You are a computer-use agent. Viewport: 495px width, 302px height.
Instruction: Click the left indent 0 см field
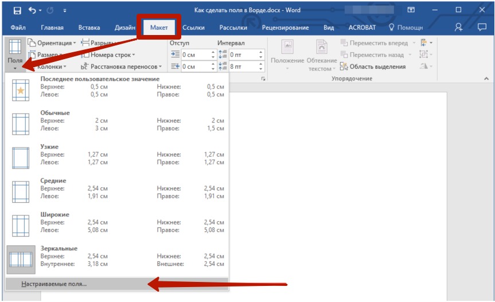[196, 55]
